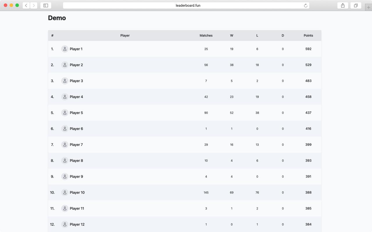Click Player 8's avatar icon
The height and width of the screenshot is (232, 372).
[65, 161]
